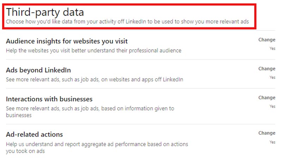
Task: Expand the Interactions with businesses heading
Action: pos(49,99)
